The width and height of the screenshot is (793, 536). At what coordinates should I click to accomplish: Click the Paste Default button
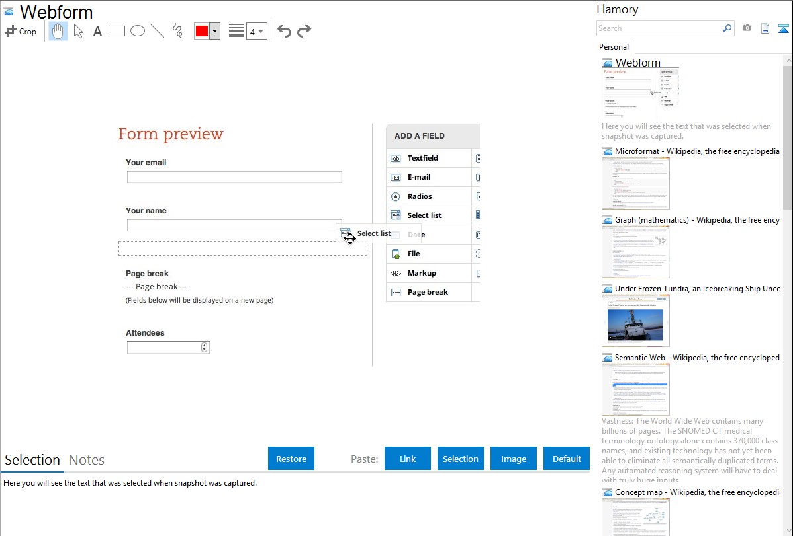pyautogui.click(x=567, y=459)
